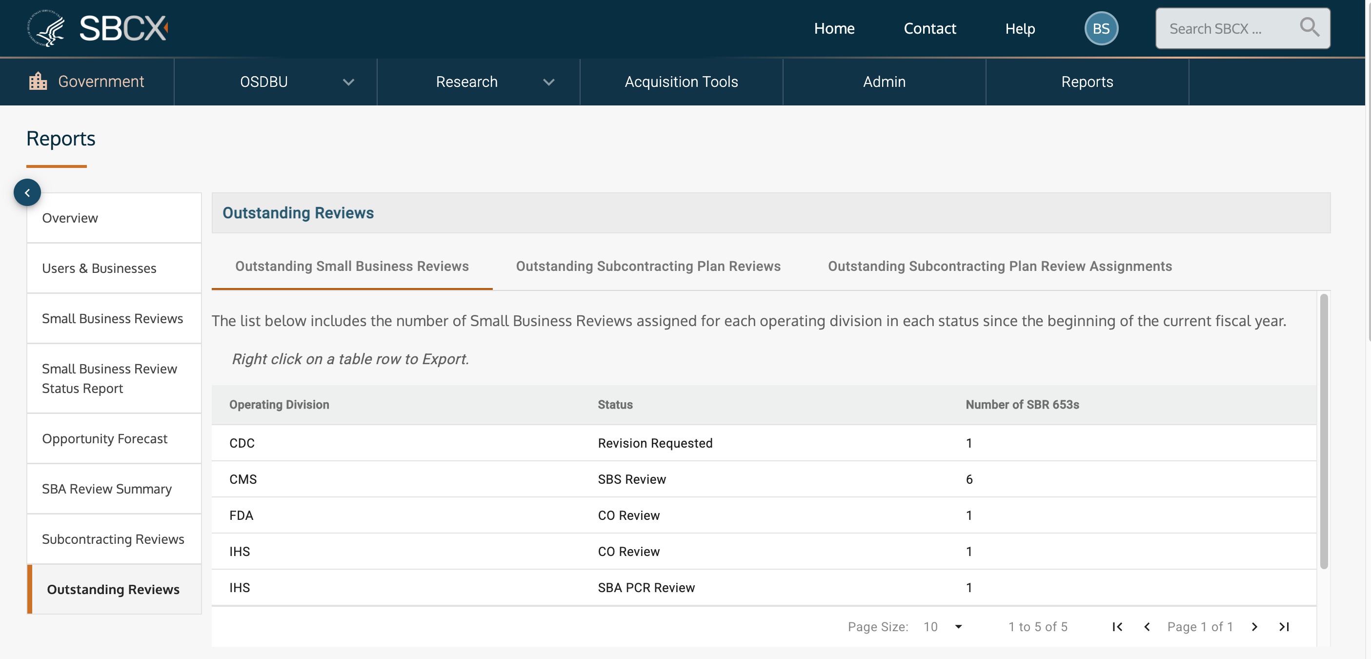Switch to Outstanding Subcontracting Plan Reviews tab

point(648,266)
